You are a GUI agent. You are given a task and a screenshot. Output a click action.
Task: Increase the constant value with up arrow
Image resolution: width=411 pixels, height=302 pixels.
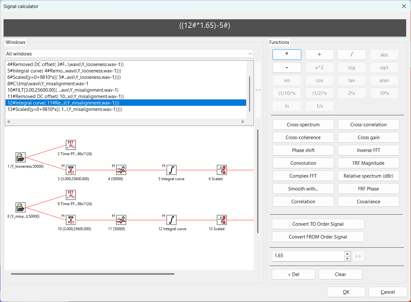(x=347, y=254)
